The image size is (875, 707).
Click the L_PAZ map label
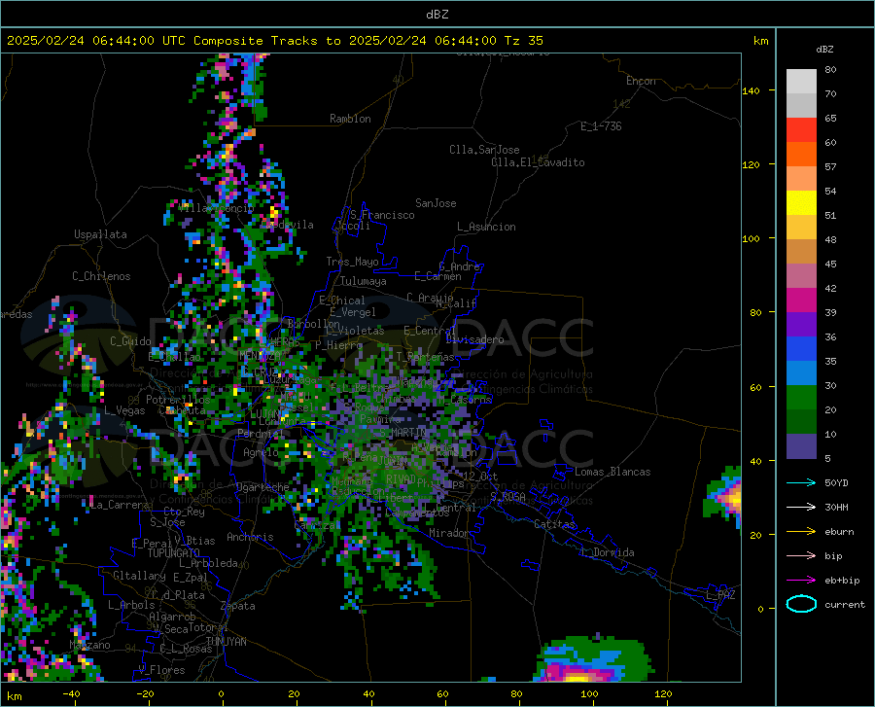coord(720,595)
